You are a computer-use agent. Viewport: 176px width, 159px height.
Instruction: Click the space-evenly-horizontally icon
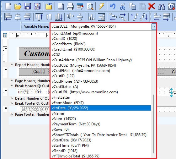click(70, 17)
